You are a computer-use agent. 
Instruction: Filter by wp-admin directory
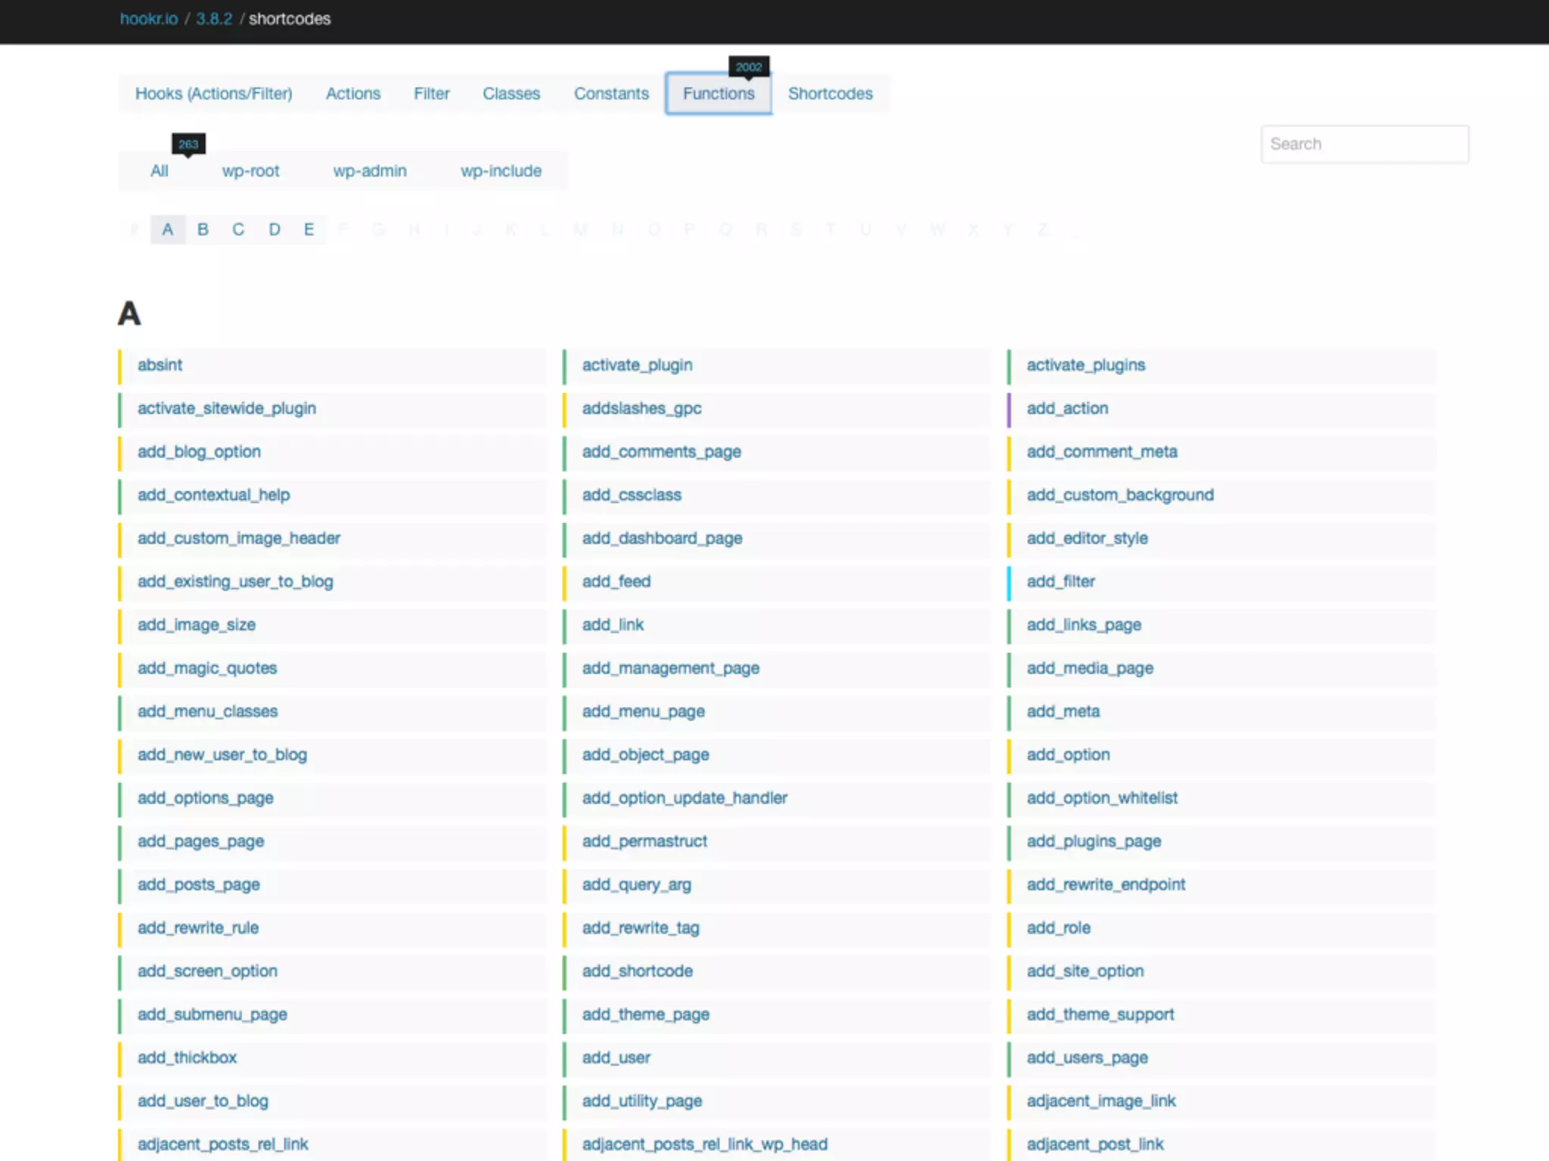369,171
